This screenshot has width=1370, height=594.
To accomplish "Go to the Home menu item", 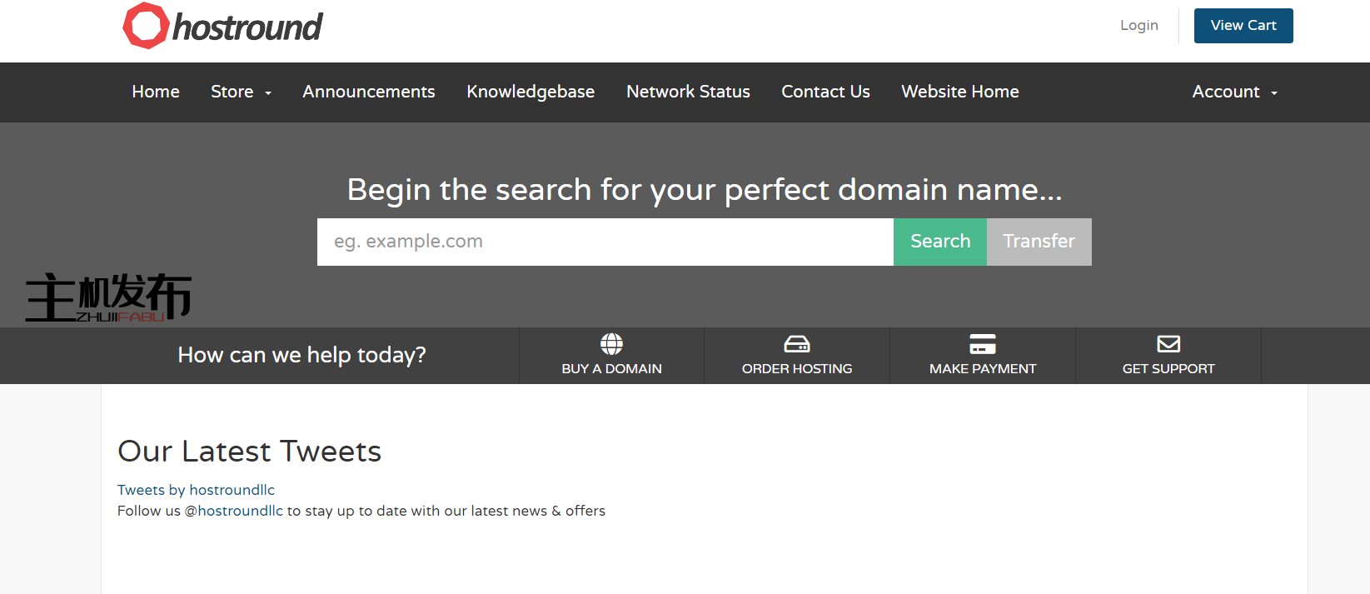I will pos(156,92).
